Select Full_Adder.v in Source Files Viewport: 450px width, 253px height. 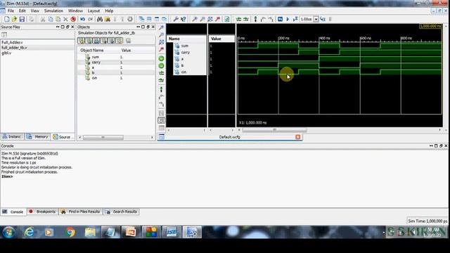(12, 42)
